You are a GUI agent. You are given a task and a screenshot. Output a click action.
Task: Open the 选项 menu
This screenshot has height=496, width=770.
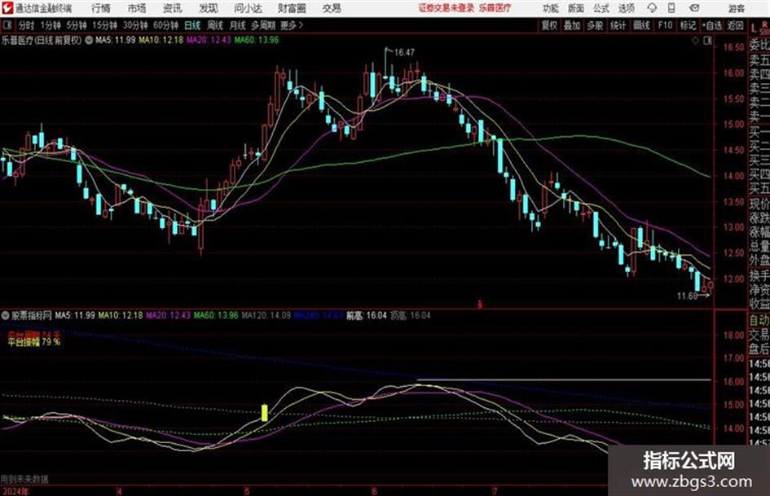point(626,8)
